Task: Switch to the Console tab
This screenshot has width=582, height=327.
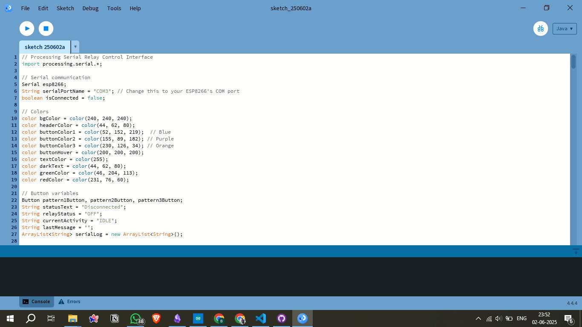Action: pyautogui.click(x=37, y=301)
